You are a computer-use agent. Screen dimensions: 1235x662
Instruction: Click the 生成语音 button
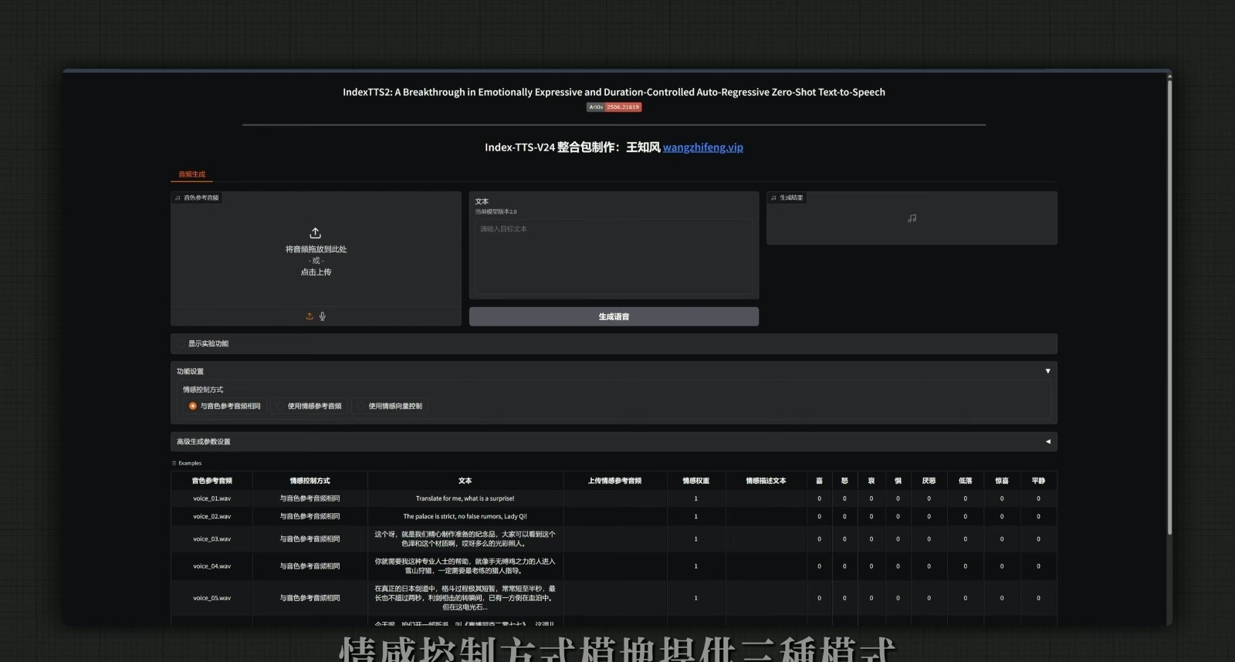614,316
